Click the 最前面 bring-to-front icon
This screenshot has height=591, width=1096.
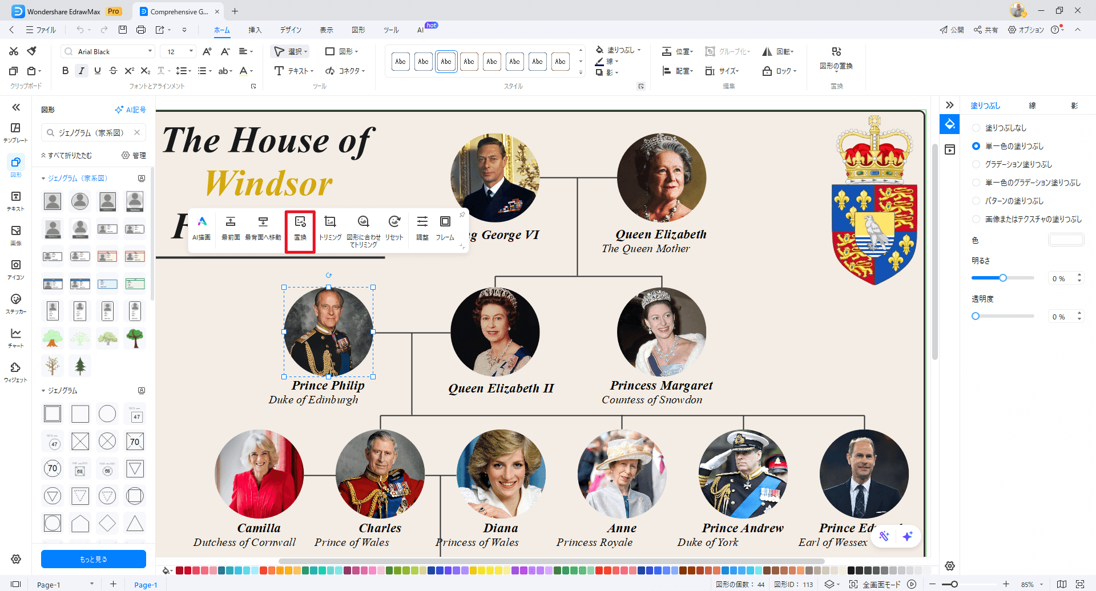coord(231,228)
